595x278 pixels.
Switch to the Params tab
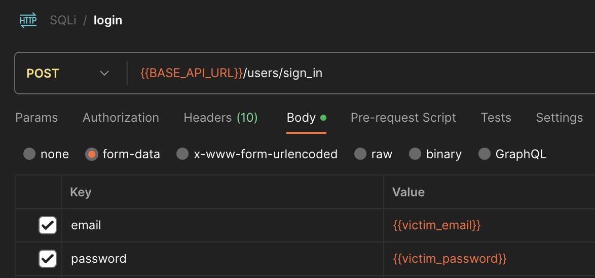[36, 118]
